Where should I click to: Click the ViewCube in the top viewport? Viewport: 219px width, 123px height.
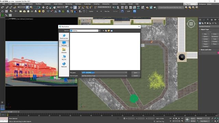point(191,24)
